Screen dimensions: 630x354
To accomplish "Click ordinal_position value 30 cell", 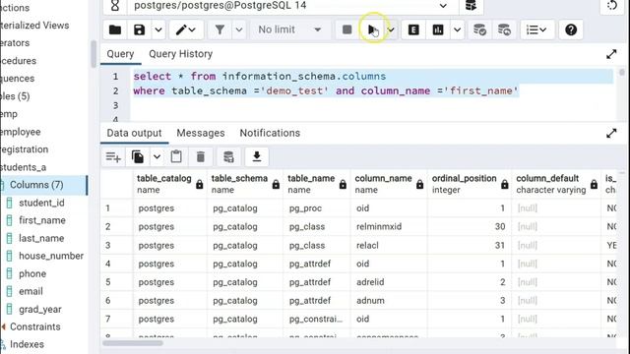I will point(470,227).
